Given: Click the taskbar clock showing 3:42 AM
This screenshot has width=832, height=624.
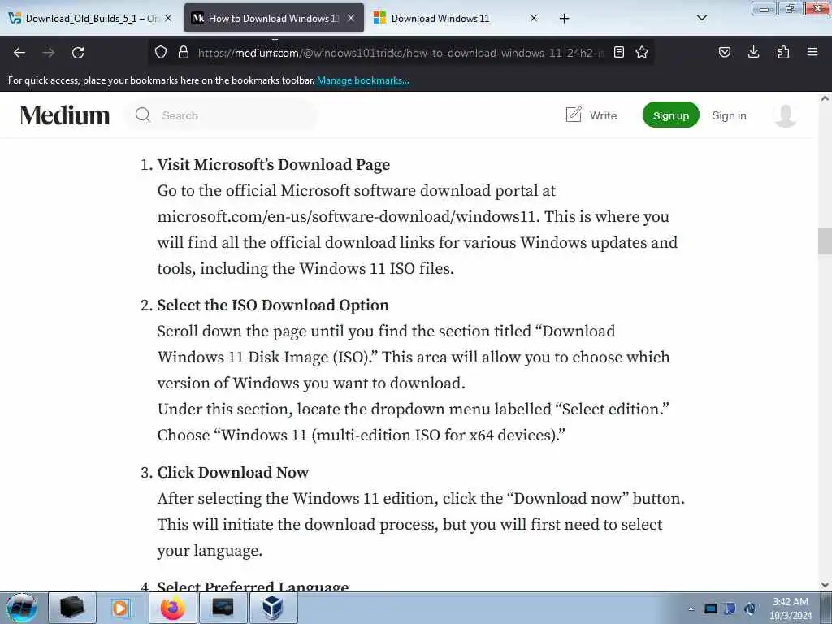Looking at the screenshot, I should (x=791, y=609).
